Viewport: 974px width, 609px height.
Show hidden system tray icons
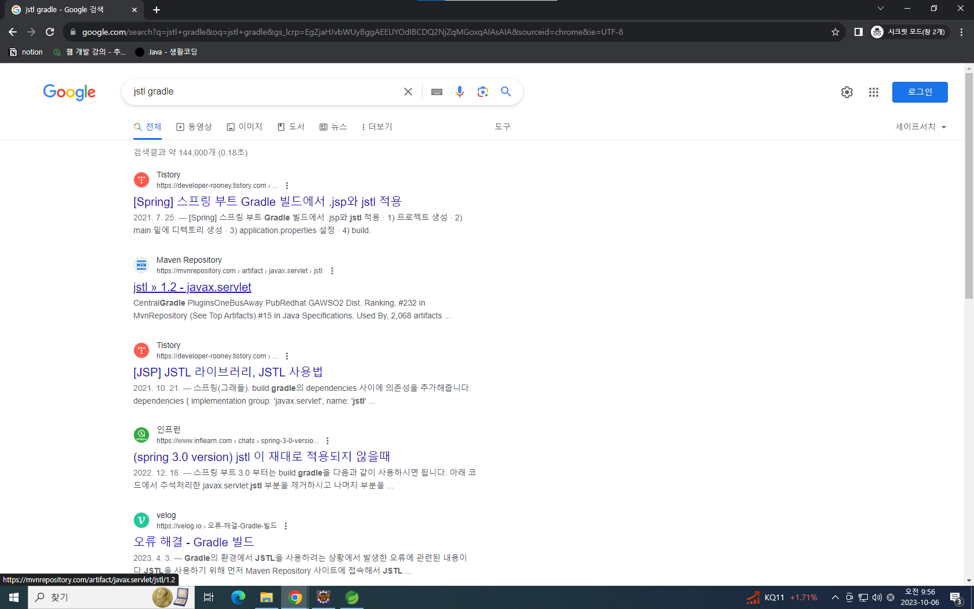(835, 597)
